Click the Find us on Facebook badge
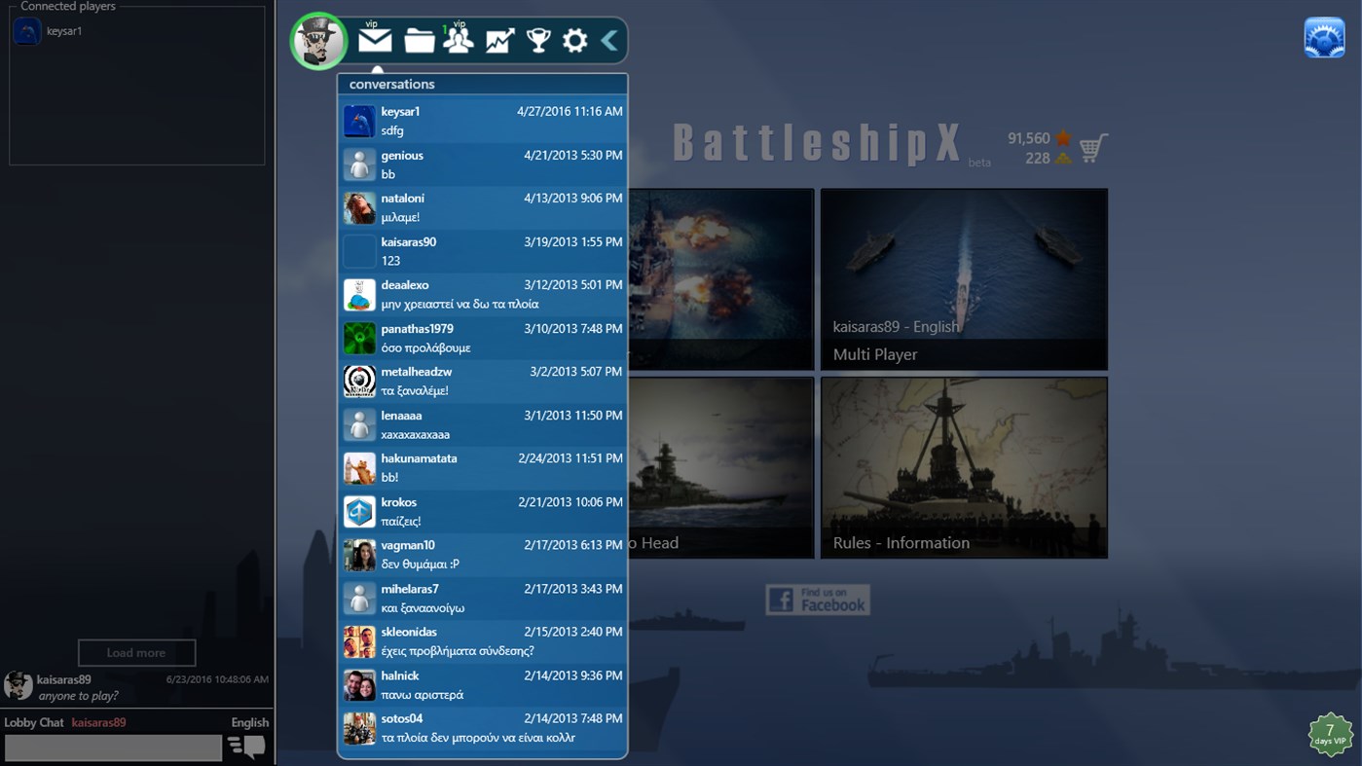The height and width of the screenshot is (766, 1362). coord(817,600)
